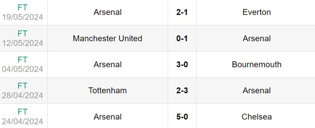Open the Chelsea team link
Screen dimensions: 315x128
[x=257, y=117]
